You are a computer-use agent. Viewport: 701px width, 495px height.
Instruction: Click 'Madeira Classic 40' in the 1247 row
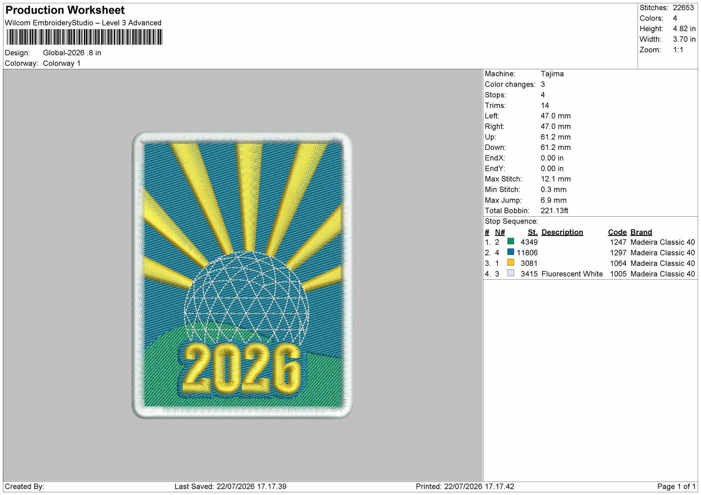pyautogui.click(x=663, y=242)
